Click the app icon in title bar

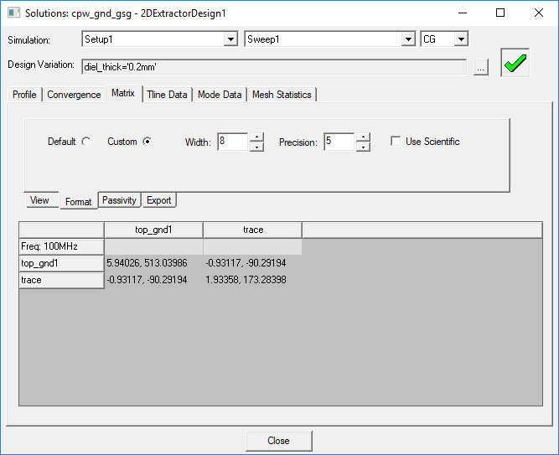coord(11,13)
